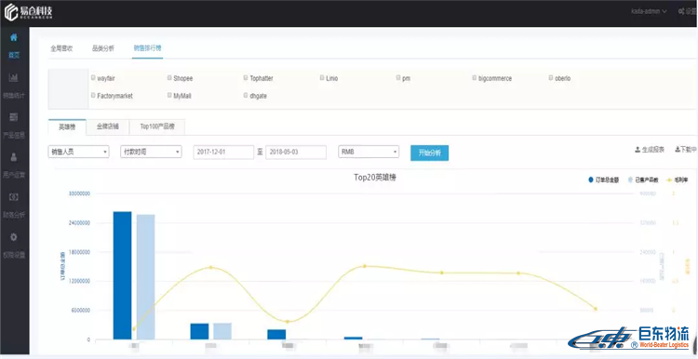Check the Factorymarket checkbox
Screen dimensions: 698x359
93,95
